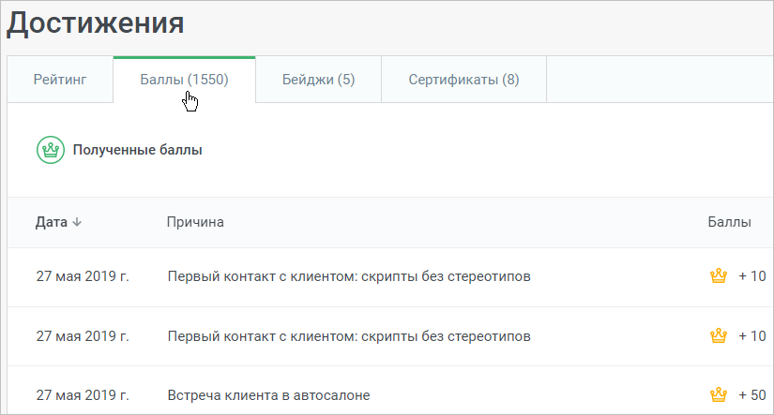774x415 pixels.
Task: Select the Баллы (1550) tab
Action: (x=184, y=80)
